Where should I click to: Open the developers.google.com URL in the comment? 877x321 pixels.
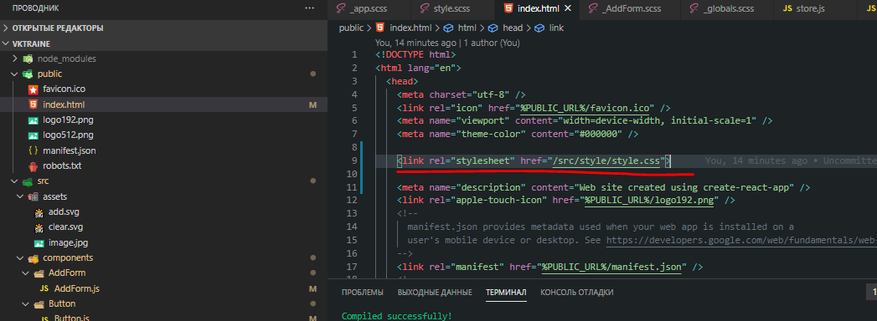pos(741,240)
